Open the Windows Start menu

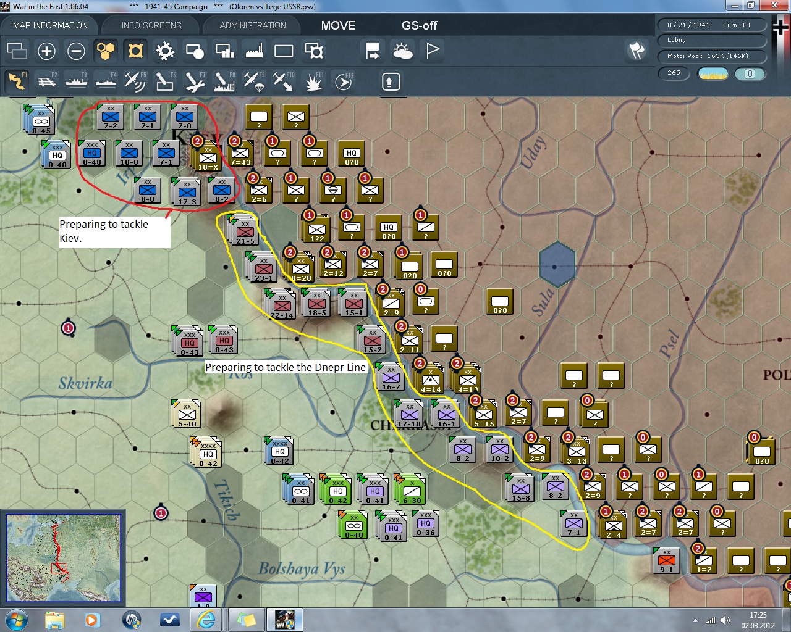15,620
